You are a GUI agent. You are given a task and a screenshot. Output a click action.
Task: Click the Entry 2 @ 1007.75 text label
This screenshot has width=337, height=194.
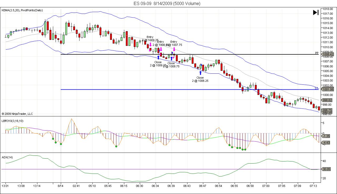(x=174, y=43)
